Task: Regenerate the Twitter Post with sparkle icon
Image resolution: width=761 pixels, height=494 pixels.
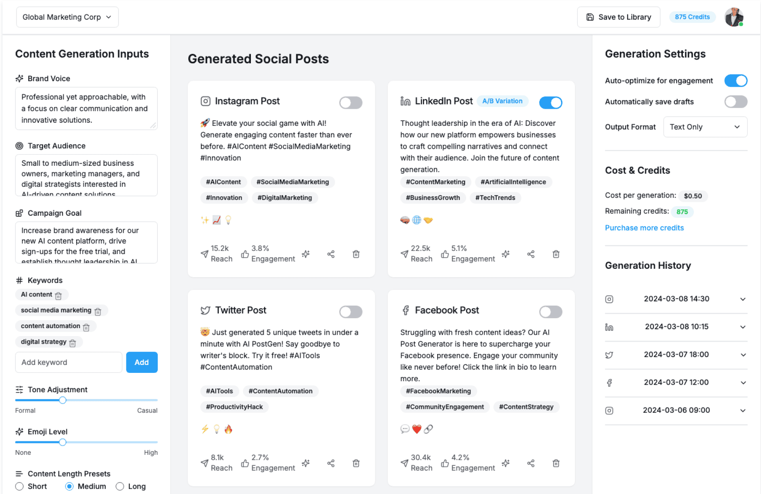Action: (306, 463)
